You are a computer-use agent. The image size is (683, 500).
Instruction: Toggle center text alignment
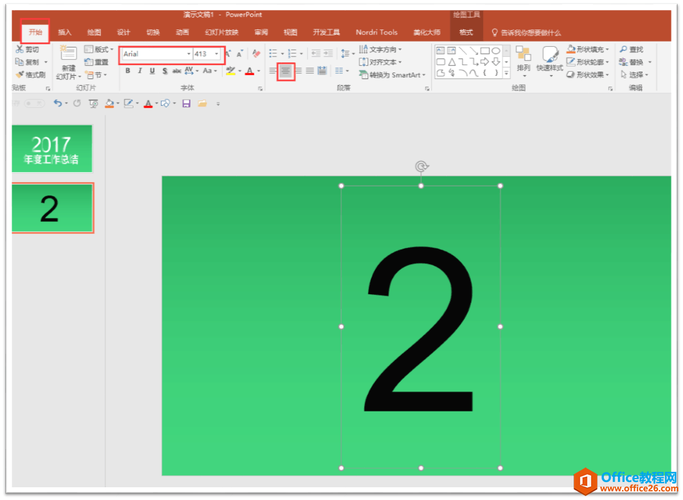[x=286, y=70]
